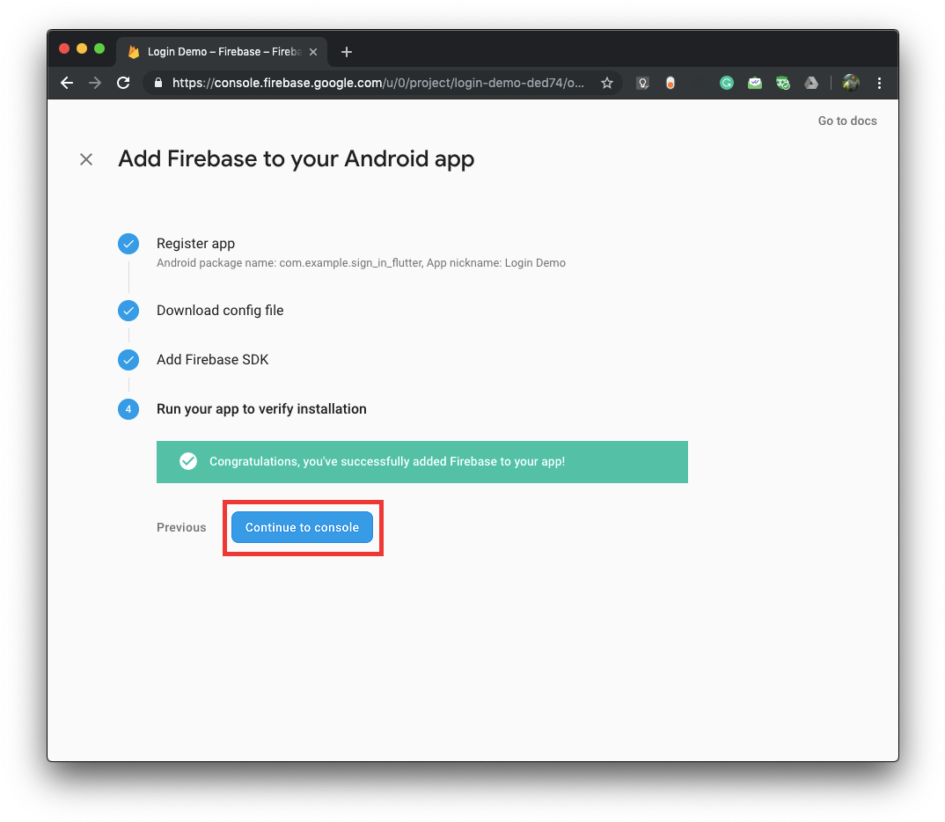Click the browser back arrow
Viewport: 945px width, 822px height.
pyautogui.click(x=67, y=83)
